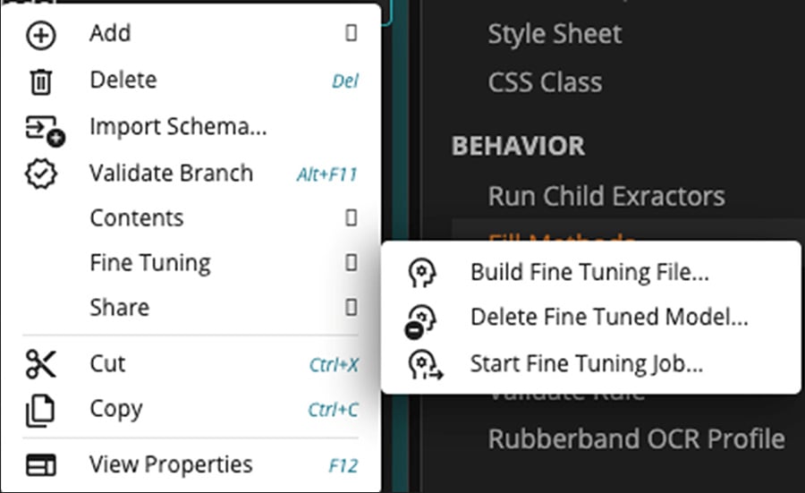The width and height of the screenshot is (805, 493).
Task: Click the View Properties panel icon
Action: [x=41, y=465]
